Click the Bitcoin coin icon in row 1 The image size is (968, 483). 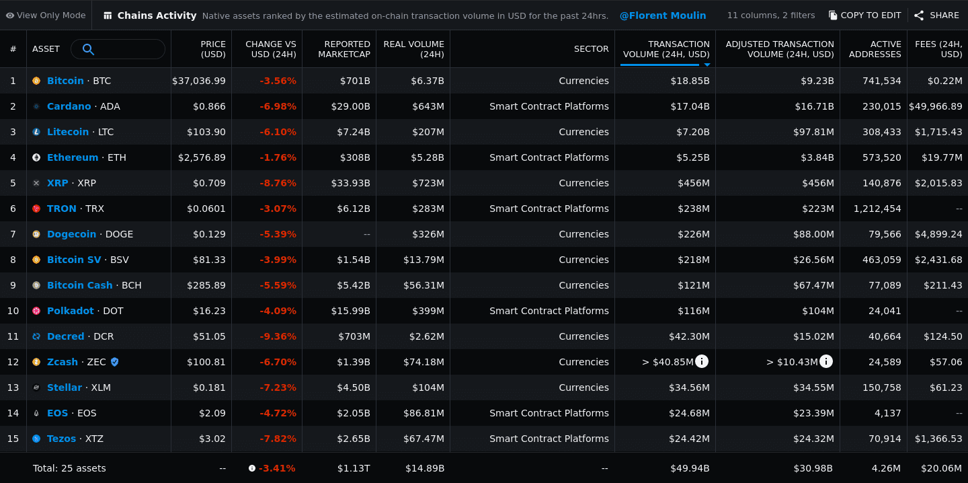coord(37,80)
